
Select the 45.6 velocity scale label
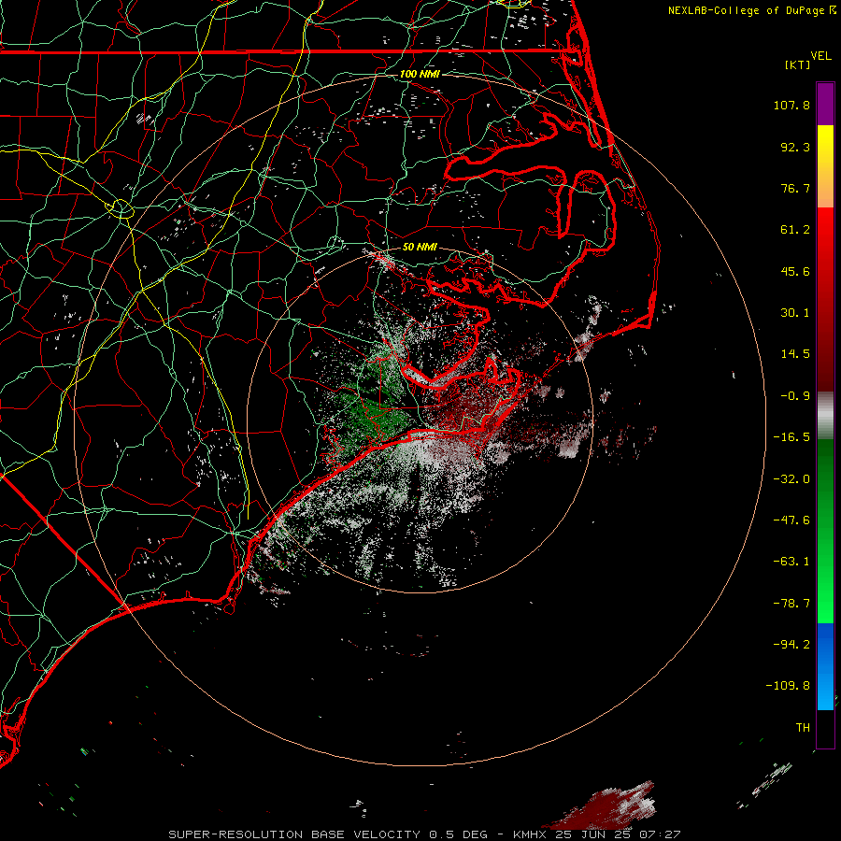(795, 271)
